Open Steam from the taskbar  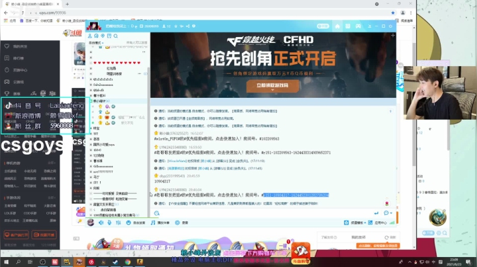click(x=115, y=262)
